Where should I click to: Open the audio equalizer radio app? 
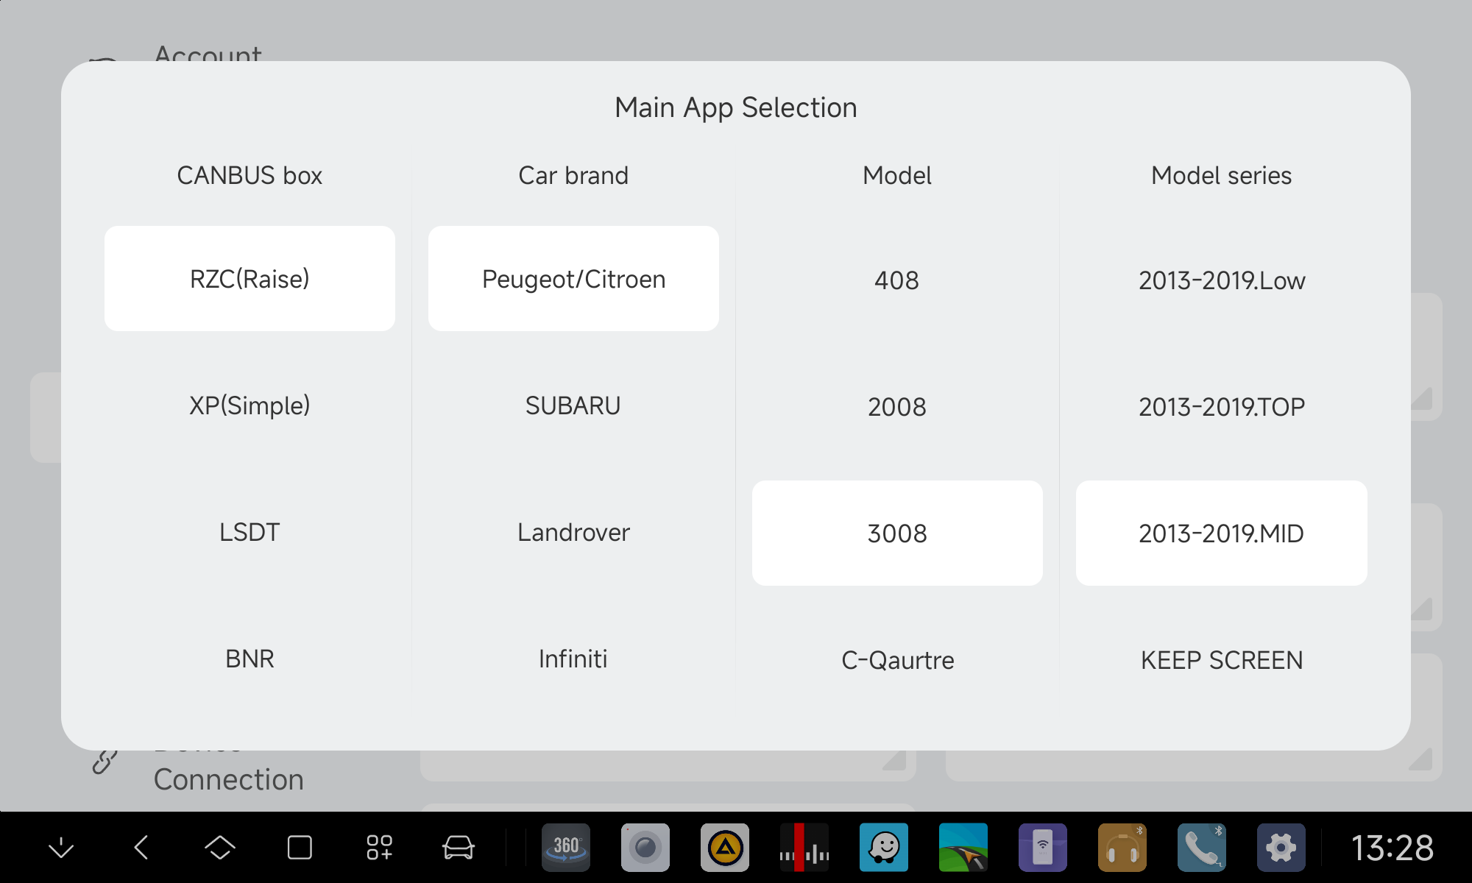click(x=804, y=848)
